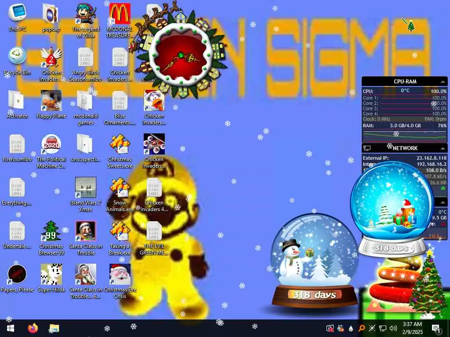Open the volume control in tray
450x337 pixels.
[393, 328]
